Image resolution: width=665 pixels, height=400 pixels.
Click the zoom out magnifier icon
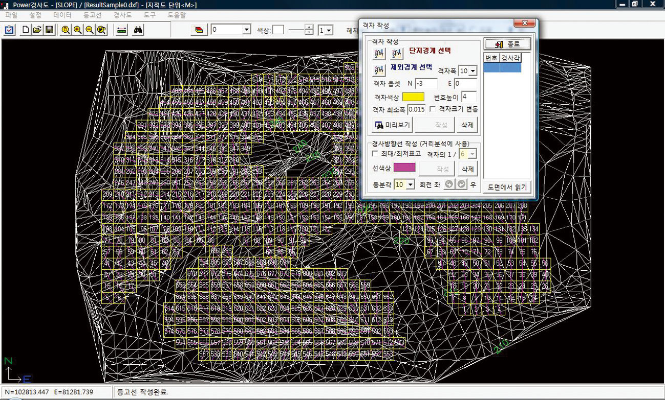pyautogui.click(x=90, y=30)
